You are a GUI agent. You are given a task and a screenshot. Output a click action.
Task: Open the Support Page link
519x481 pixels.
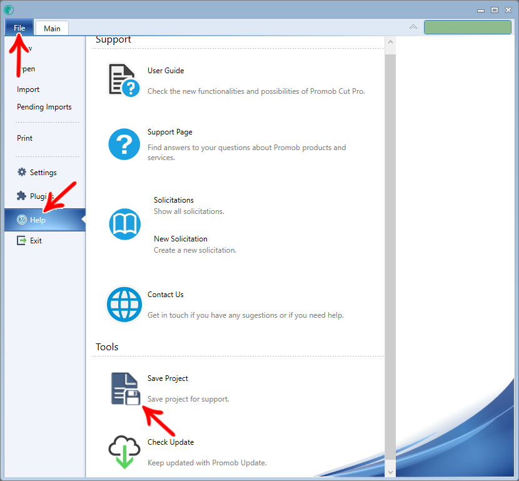point(170,132)
